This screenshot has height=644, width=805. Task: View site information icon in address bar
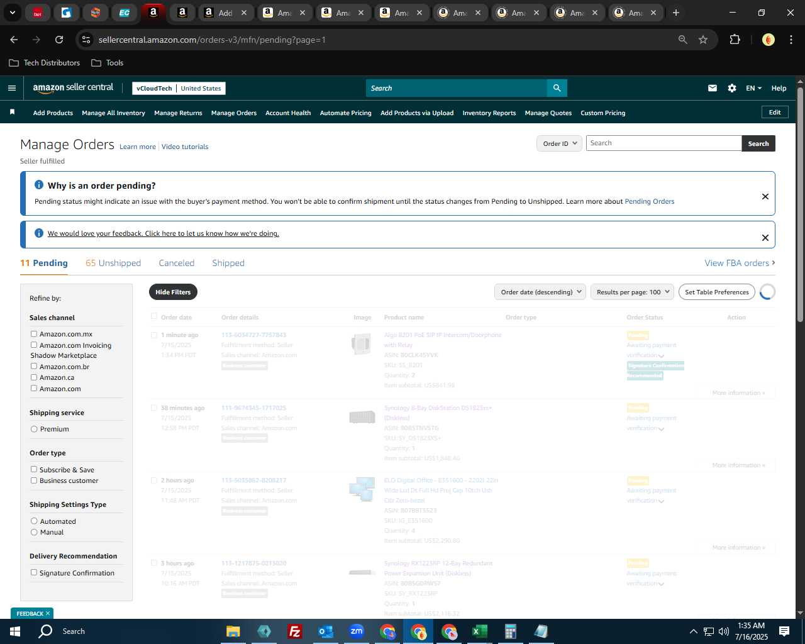tap(87, 40)
